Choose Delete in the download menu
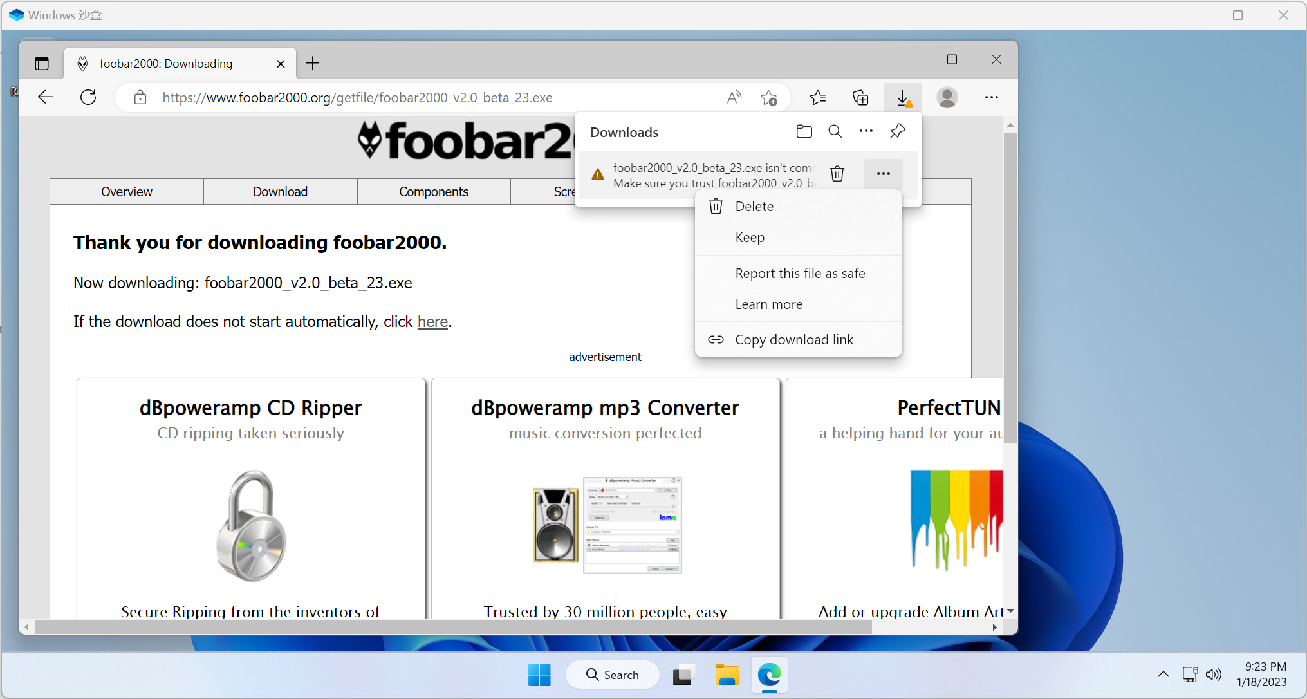Screen dimensions: 1307x699 754,207
